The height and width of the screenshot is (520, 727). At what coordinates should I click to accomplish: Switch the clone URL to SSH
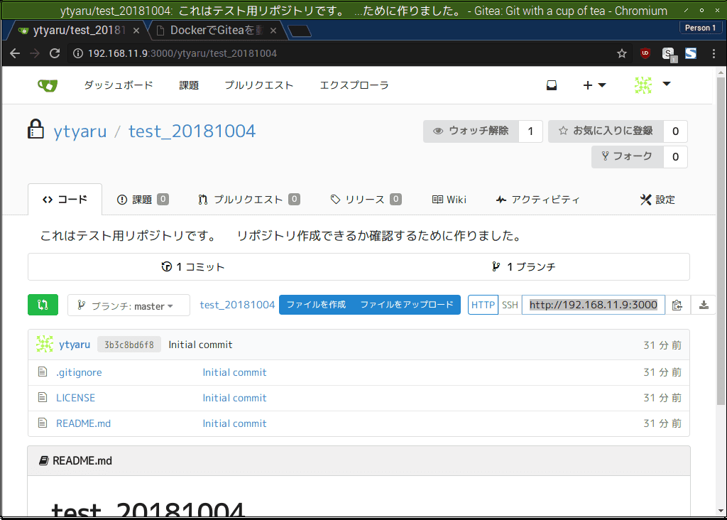click(510, 305)
